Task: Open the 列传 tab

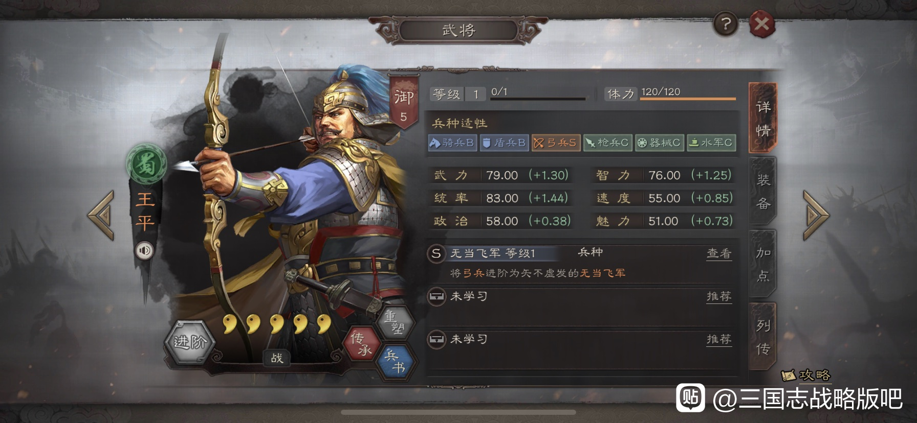Action: (763, 337)
